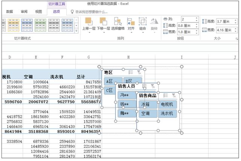Filter by A区 in the 地区 slicer
This screenshot has width=241, height=161.
click(113, 81)
